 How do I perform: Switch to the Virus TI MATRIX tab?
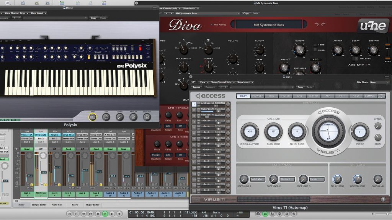[314, 96]
